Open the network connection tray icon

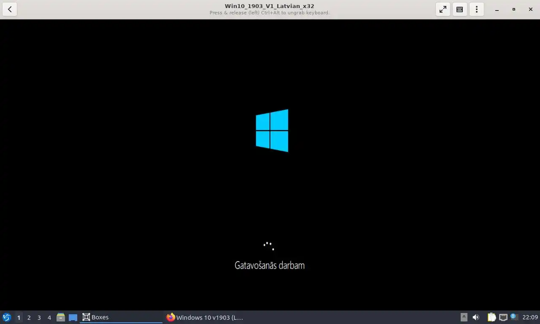(503, 317)
